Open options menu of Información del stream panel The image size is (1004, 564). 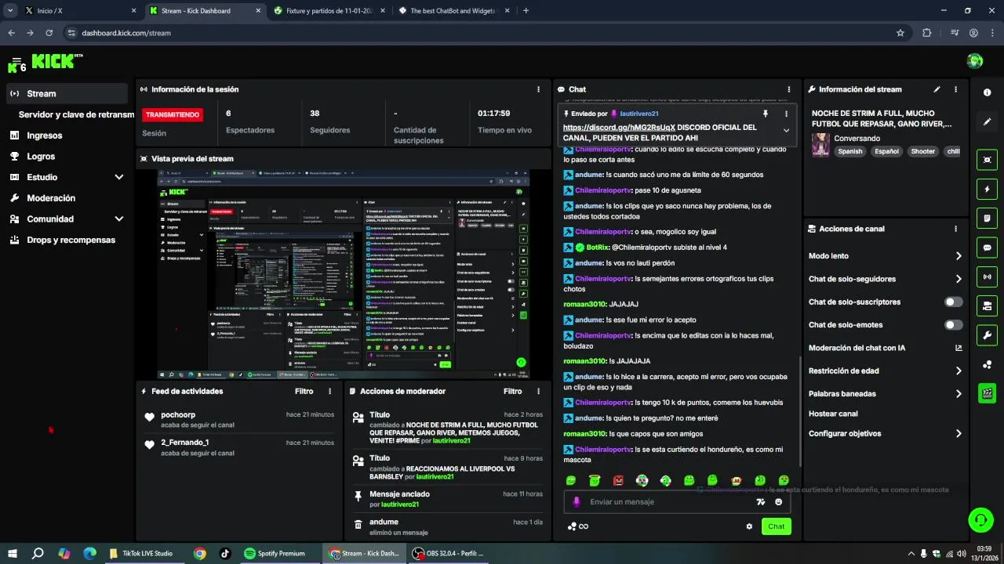(x=955, y=89)
